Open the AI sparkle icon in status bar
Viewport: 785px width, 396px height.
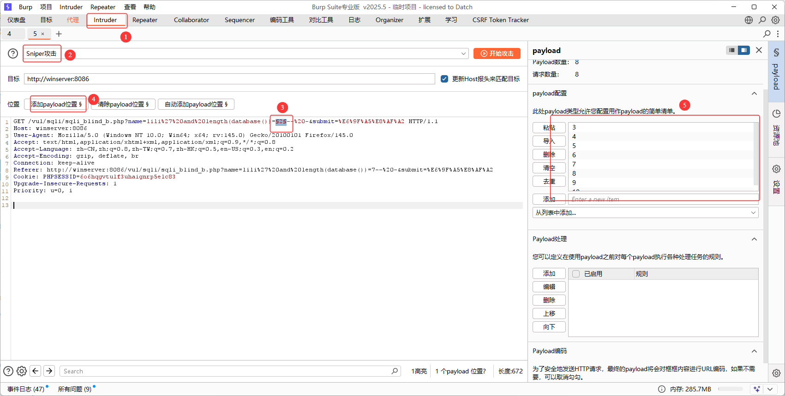[x=756, y=389]
